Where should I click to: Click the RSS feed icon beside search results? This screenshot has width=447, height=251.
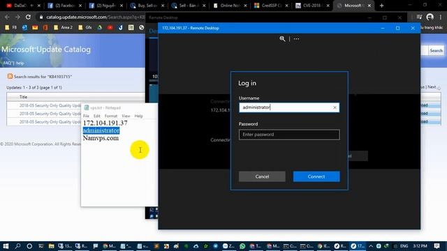(x=10, y=76)
